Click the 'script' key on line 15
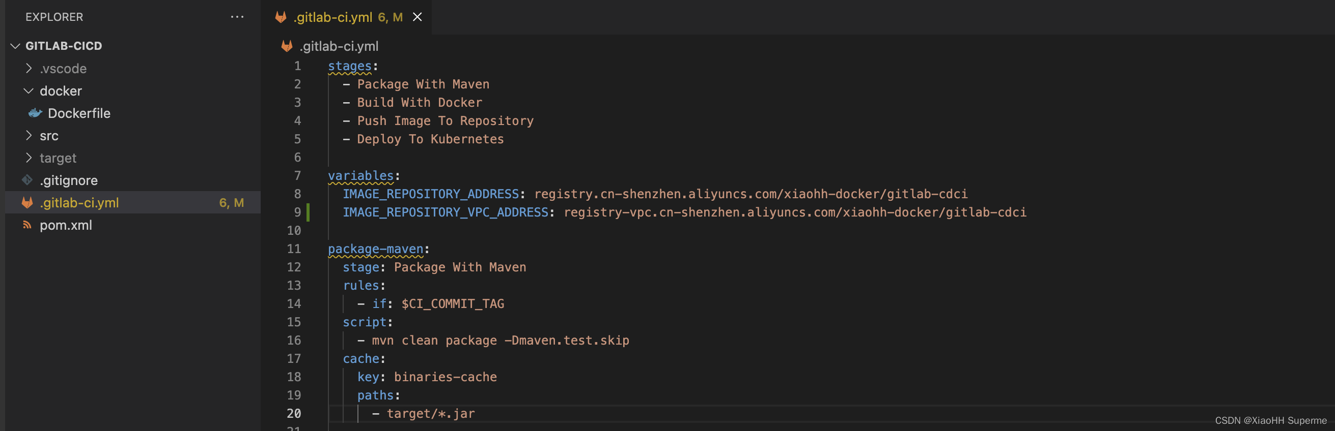1335x431 pixels. tap(365, 322)
